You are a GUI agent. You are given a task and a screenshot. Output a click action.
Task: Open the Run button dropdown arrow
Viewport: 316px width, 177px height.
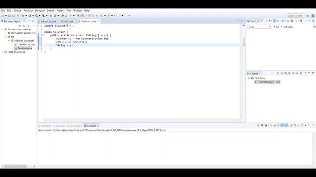pyautogui.click(x=33, y=16)
